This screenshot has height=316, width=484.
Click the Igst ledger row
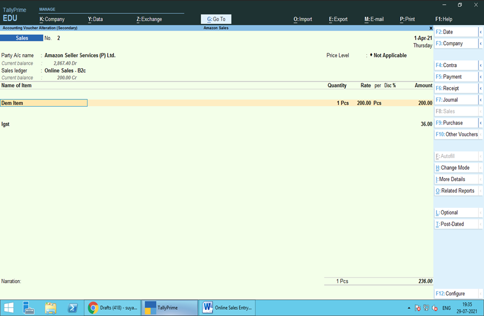(216, 124)
